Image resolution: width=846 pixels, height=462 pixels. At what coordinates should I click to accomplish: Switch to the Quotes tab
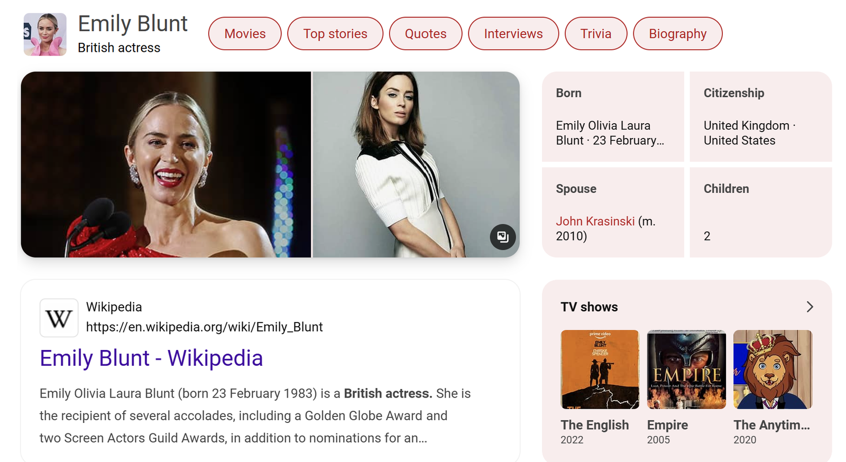pos(425,34)
